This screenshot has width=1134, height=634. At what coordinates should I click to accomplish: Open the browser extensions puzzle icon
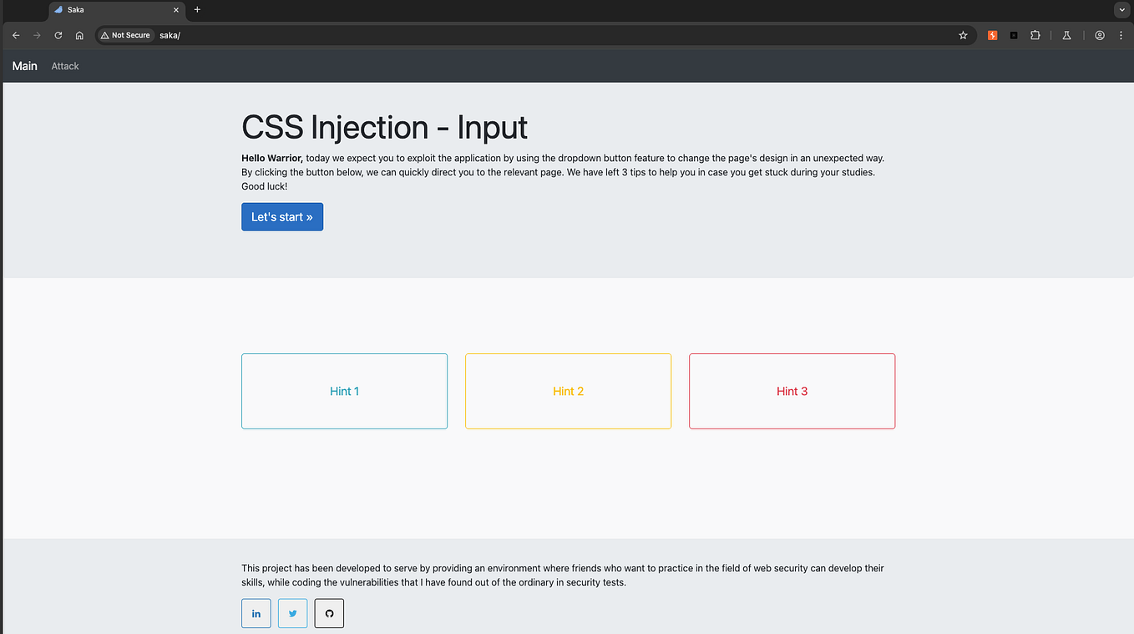coord(1035,35)
